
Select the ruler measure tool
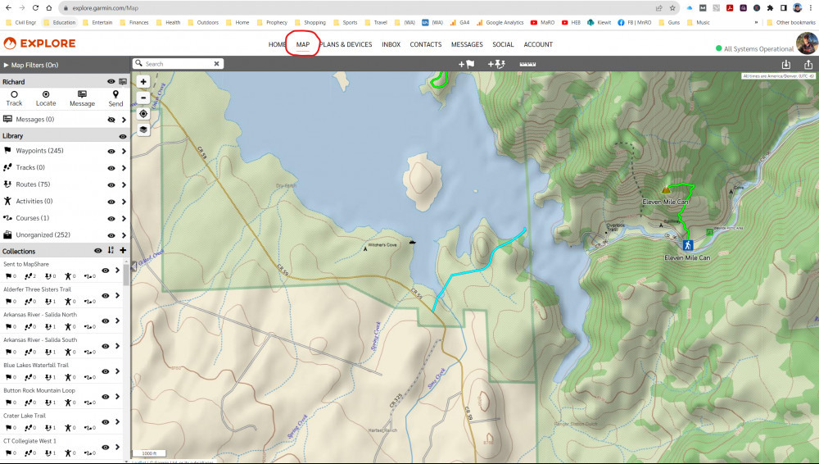click(x=527, y=64)
